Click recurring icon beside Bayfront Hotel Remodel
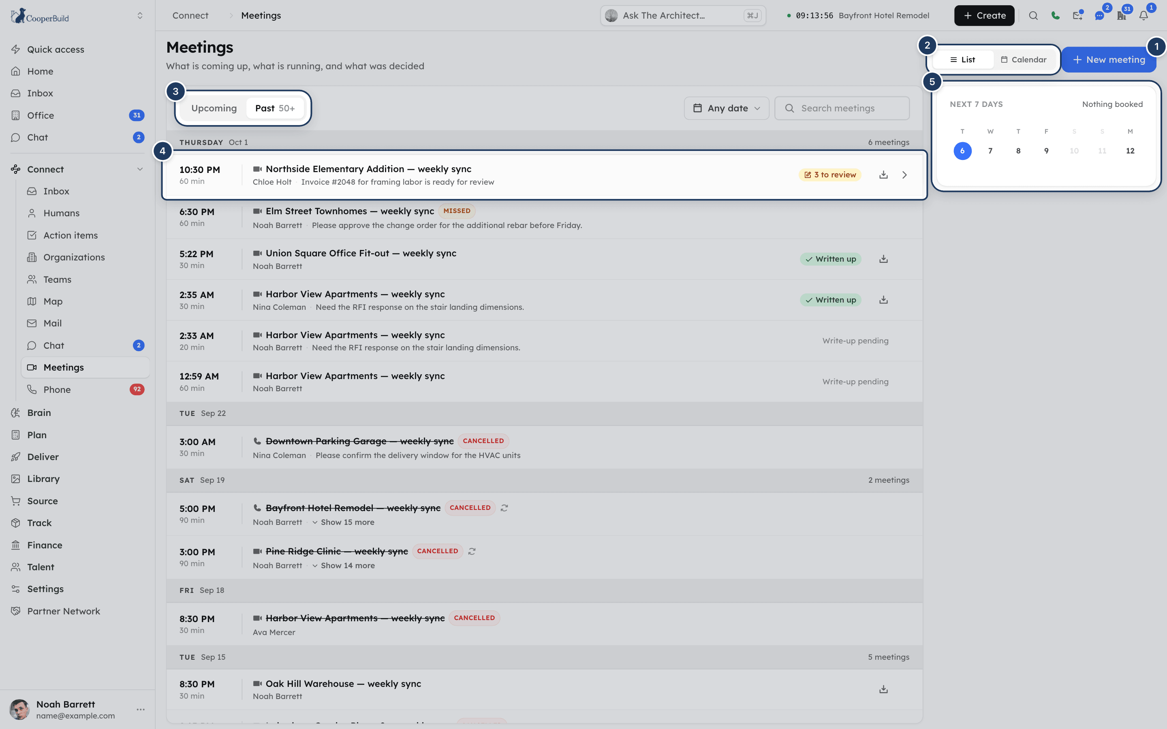 (504, 508)
